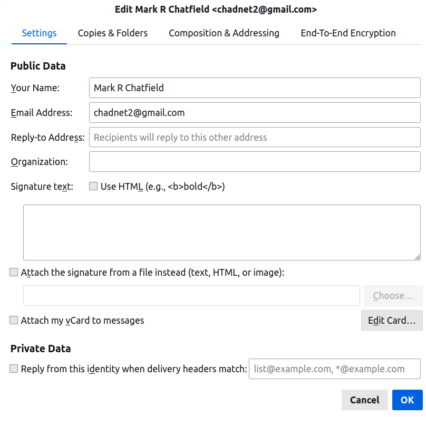Tick Attach my vCard to messages

(x=14, y=320)
